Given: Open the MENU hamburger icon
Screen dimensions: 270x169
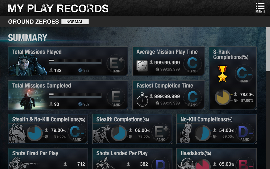Looking at the screenshot, I should [x=260, y=8].
